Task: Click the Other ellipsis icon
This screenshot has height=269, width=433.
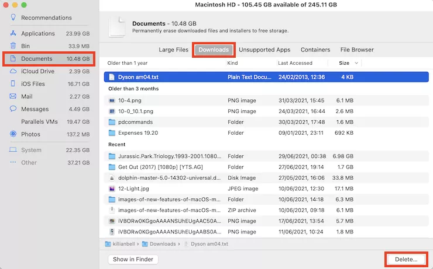Action: click(13, 162)
